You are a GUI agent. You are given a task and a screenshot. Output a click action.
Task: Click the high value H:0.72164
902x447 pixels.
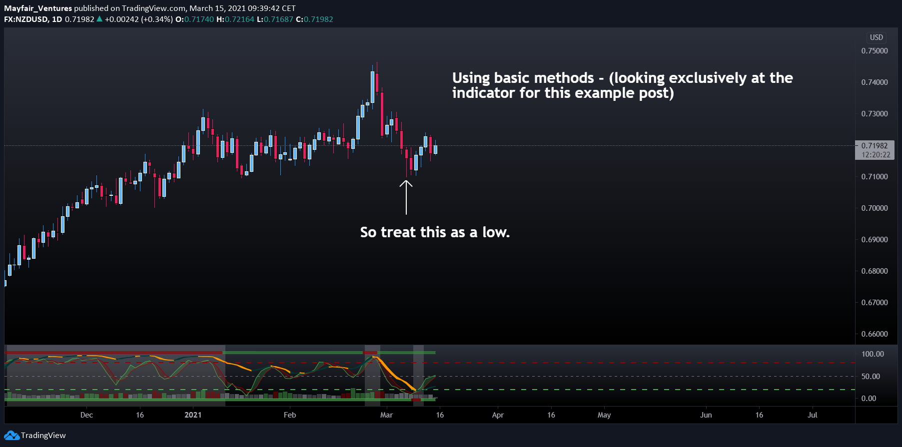(235, 19)
